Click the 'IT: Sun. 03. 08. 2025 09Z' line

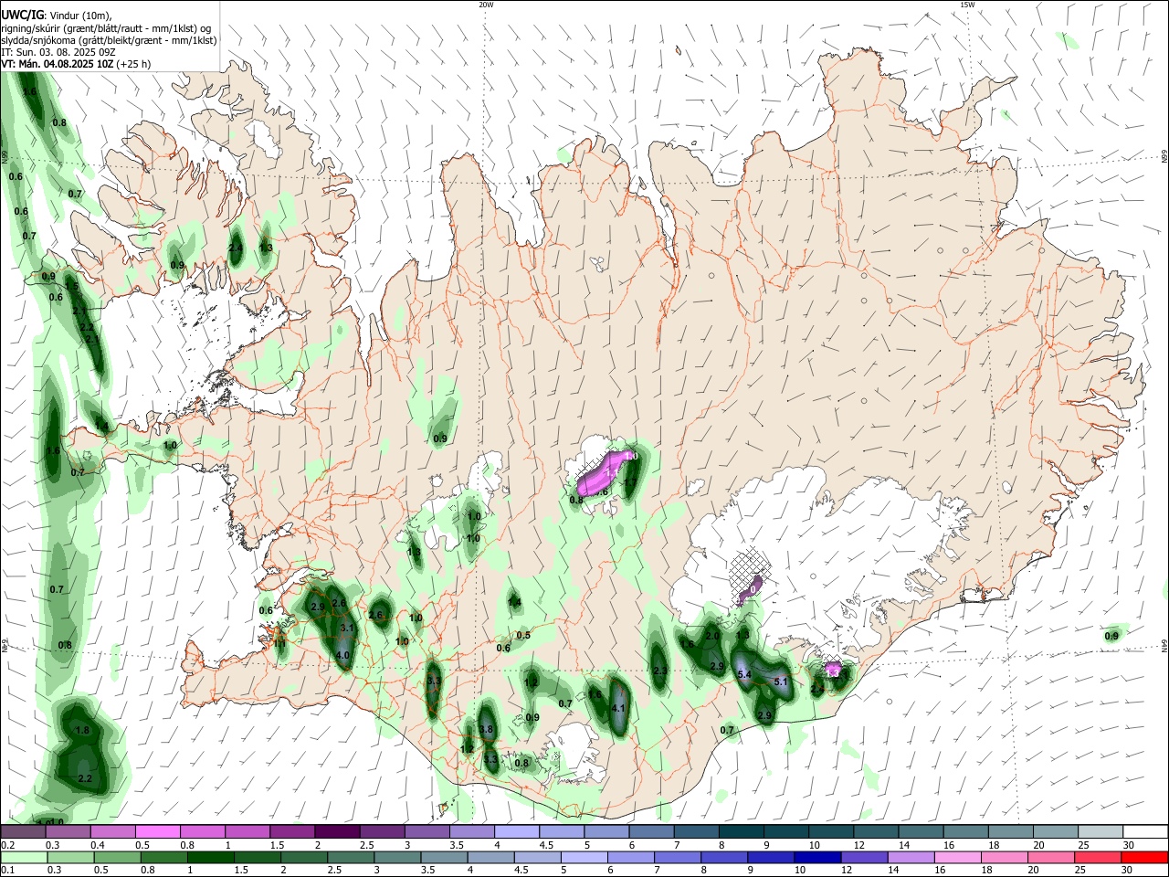58,52
